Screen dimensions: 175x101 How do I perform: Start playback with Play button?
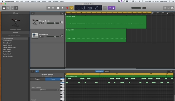63,8
